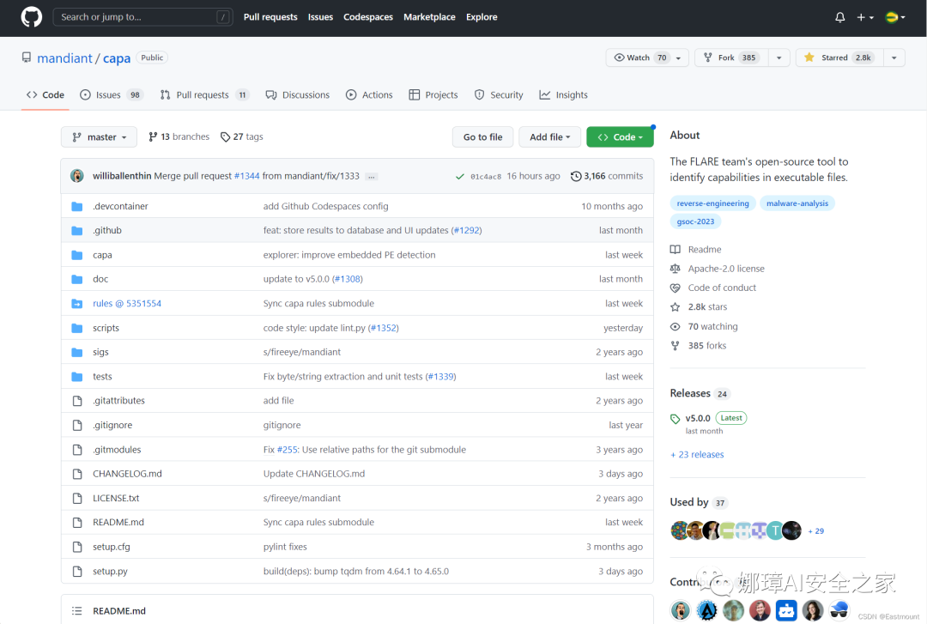Click the Search or jump to field
Image resolution: width=927 pixels, height=624 pixels.
coord(142,17)
